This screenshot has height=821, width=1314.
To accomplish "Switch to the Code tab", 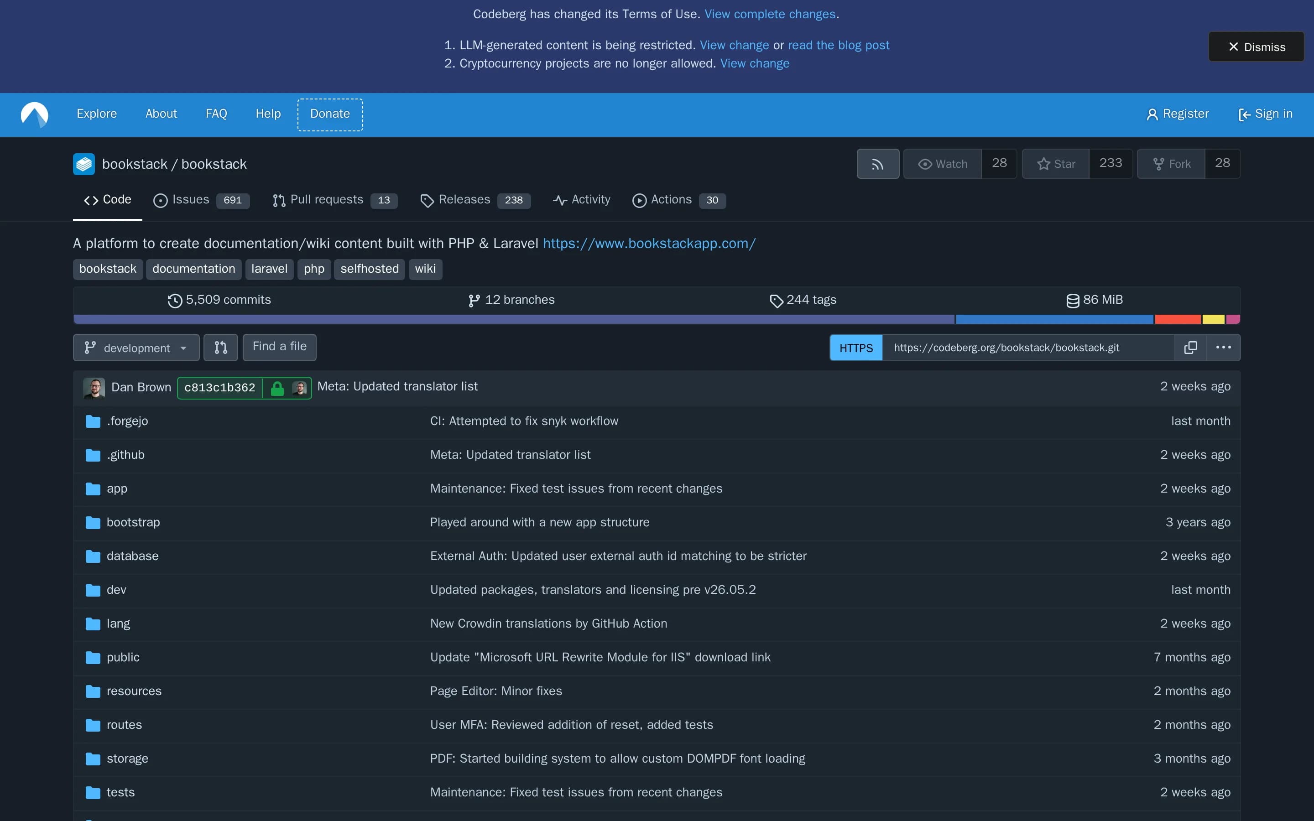I will (x=108, y=200).
